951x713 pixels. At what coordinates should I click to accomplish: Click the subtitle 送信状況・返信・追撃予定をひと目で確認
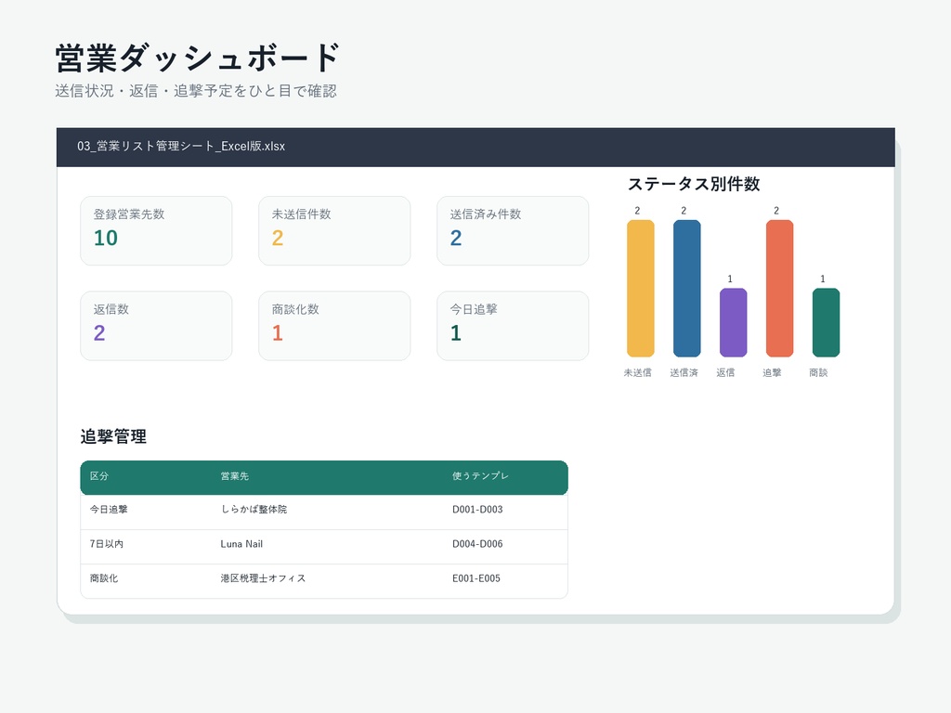[x=196, y=91]
